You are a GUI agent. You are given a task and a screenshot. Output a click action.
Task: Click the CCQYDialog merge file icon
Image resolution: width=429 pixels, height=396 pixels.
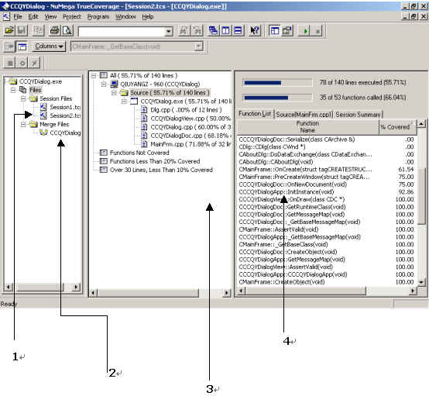pos(43,133)
